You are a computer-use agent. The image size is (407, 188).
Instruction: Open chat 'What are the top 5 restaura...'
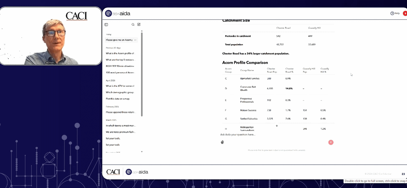tap(120, 60)
